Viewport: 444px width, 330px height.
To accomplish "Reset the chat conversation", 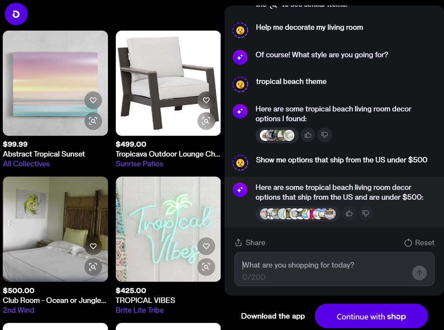I will [419, 242].
